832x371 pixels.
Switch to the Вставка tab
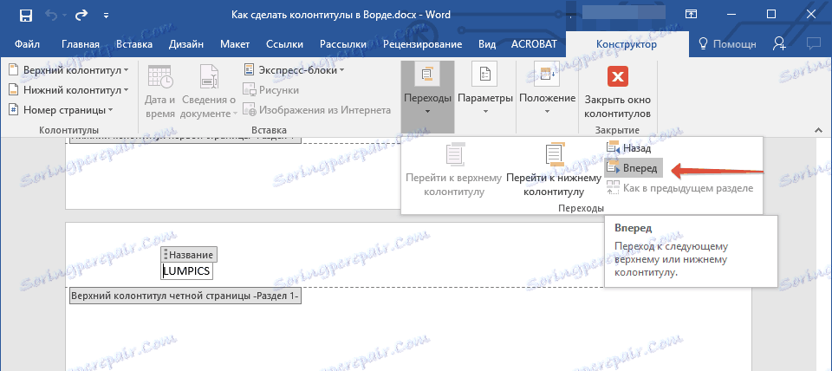[134, 44]
